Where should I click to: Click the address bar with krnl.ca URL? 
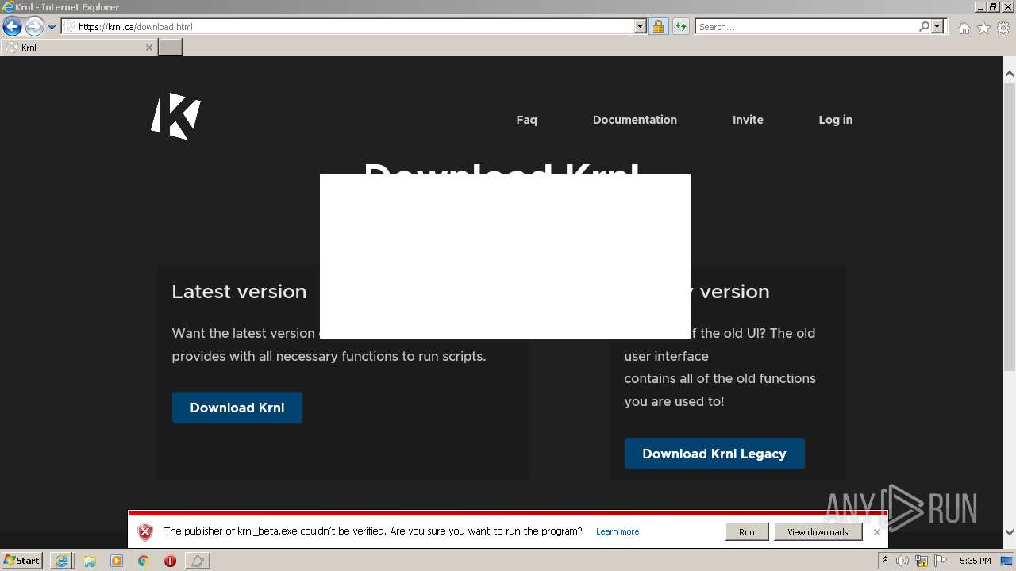(348, 27)
